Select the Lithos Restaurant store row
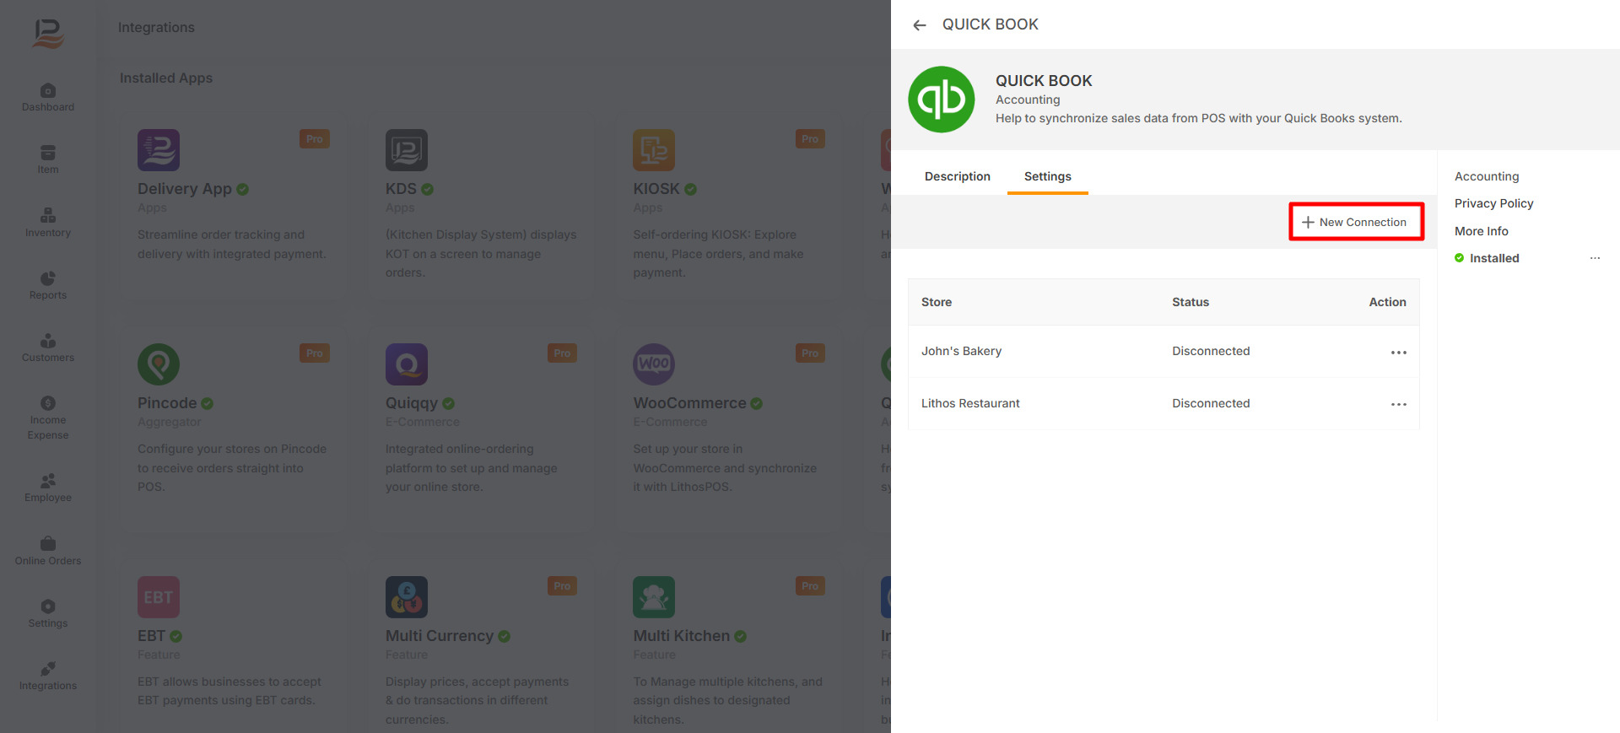The height and width of the screenshot is (733, 1620). coord(1164,404)
